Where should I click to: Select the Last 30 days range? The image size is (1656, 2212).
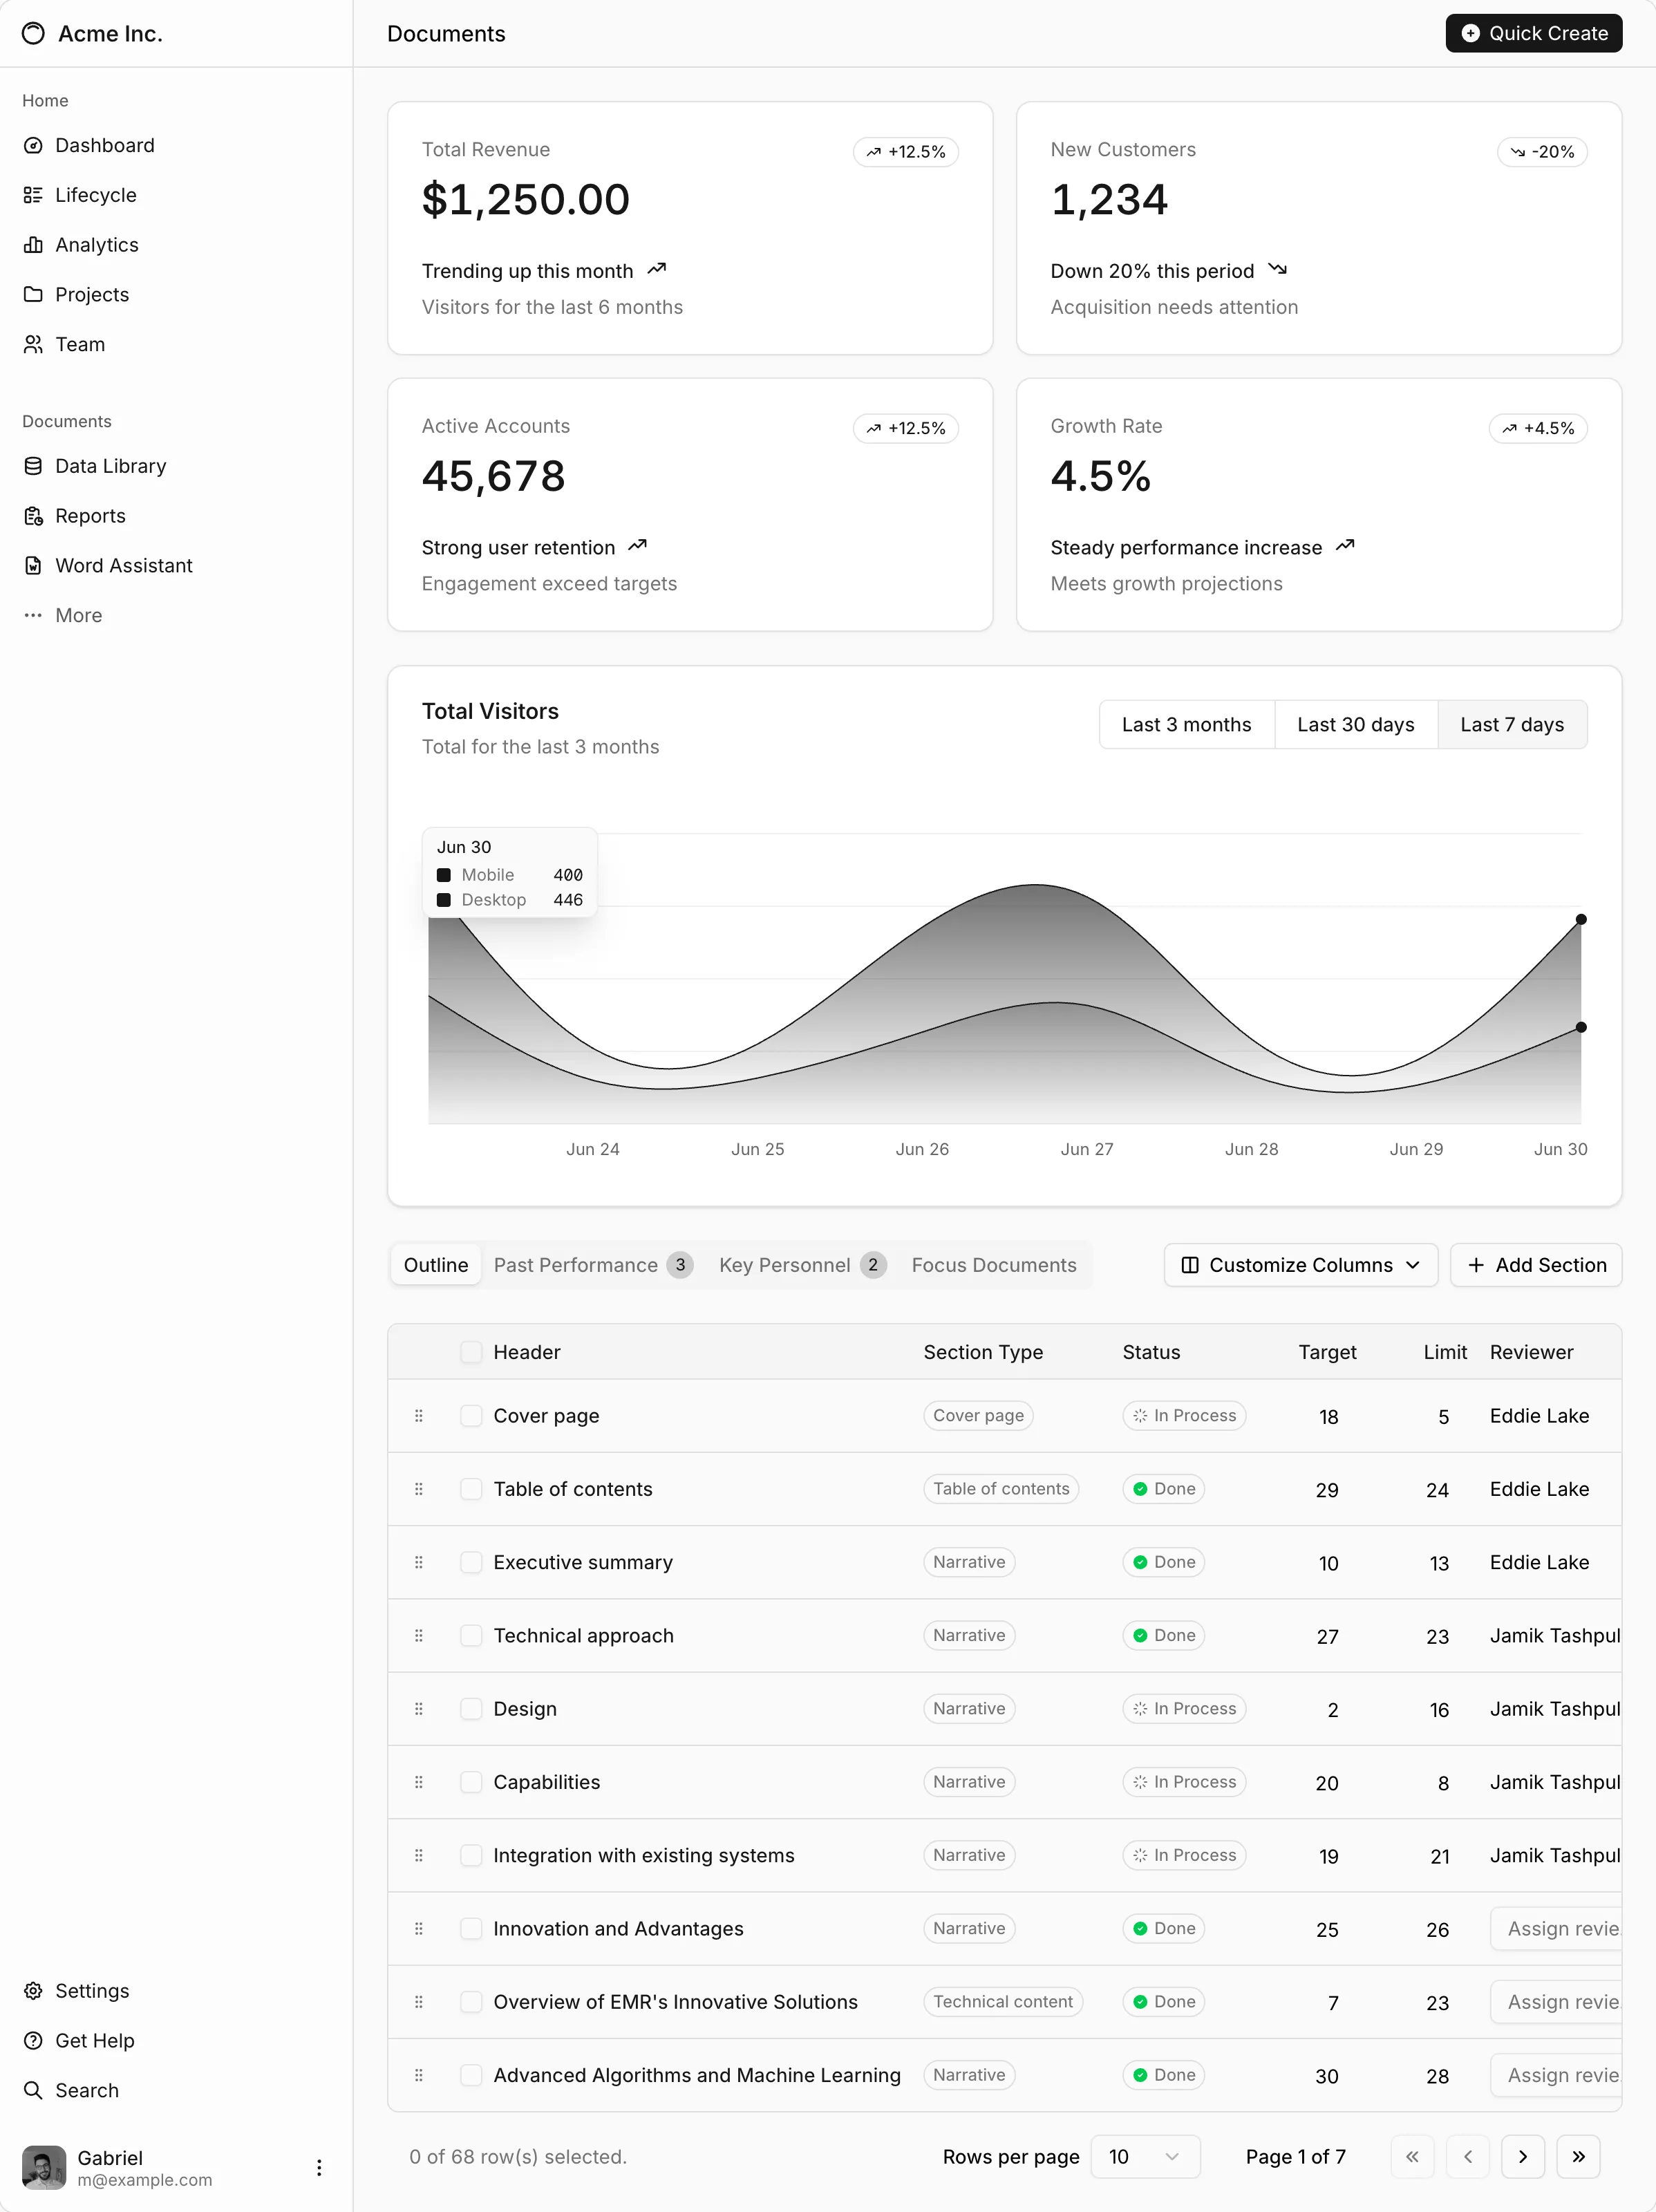pos(1355,725)
